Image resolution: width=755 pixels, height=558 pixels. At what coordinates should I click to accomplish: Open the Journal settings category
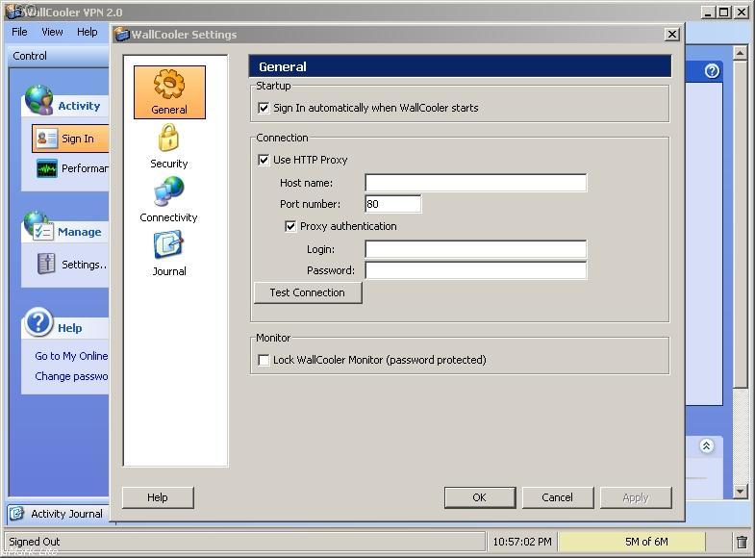coord(168,253)
